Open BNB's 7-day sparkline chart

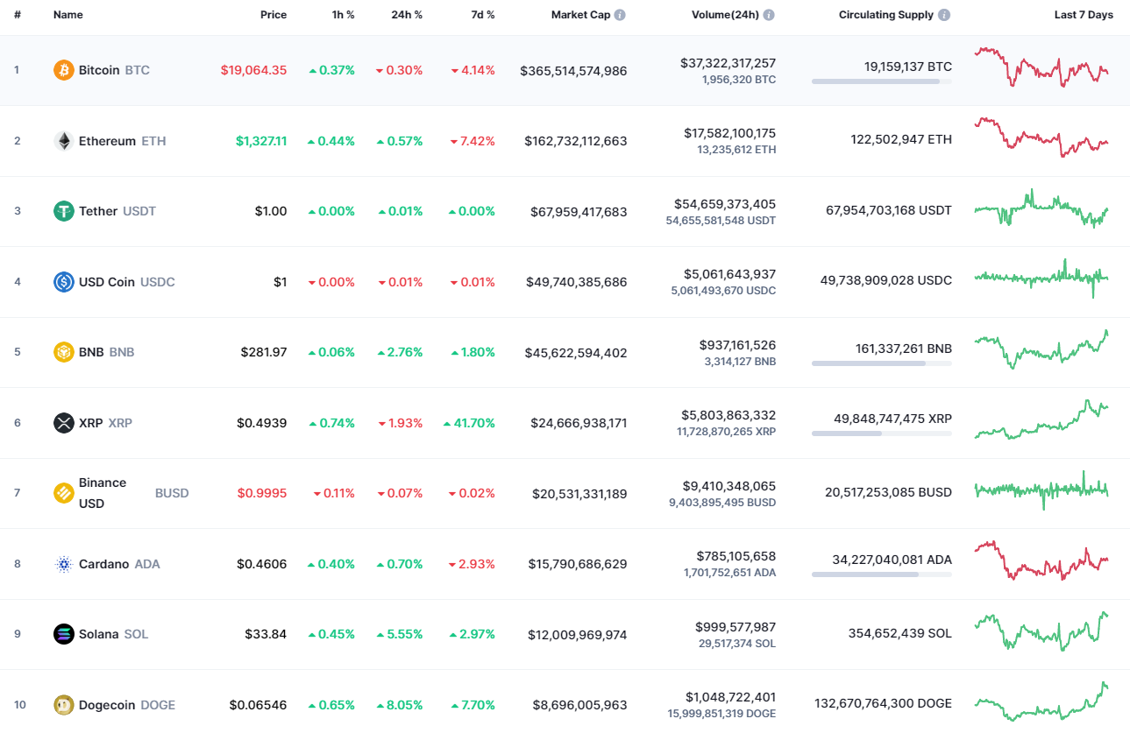(x=1041, y=349)
